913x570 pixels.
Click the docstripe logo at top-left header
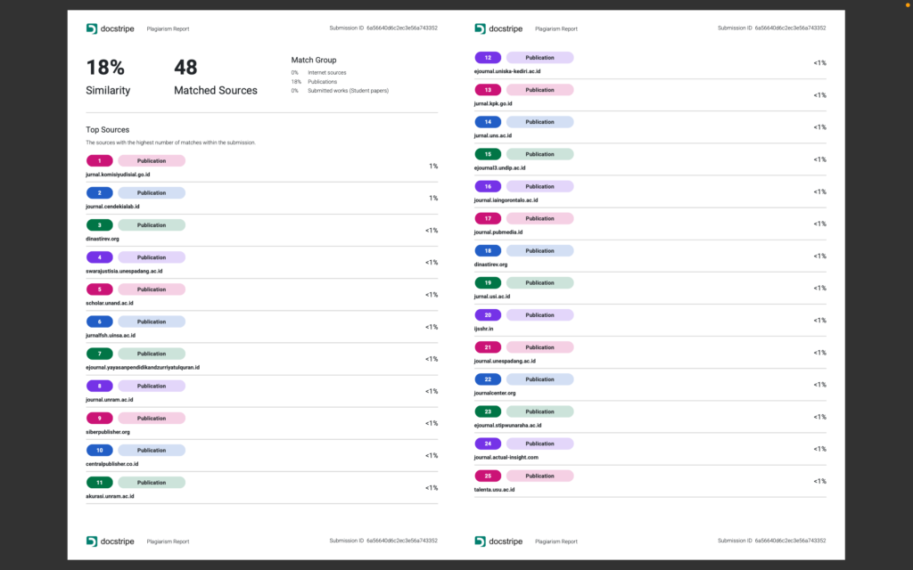110,28
